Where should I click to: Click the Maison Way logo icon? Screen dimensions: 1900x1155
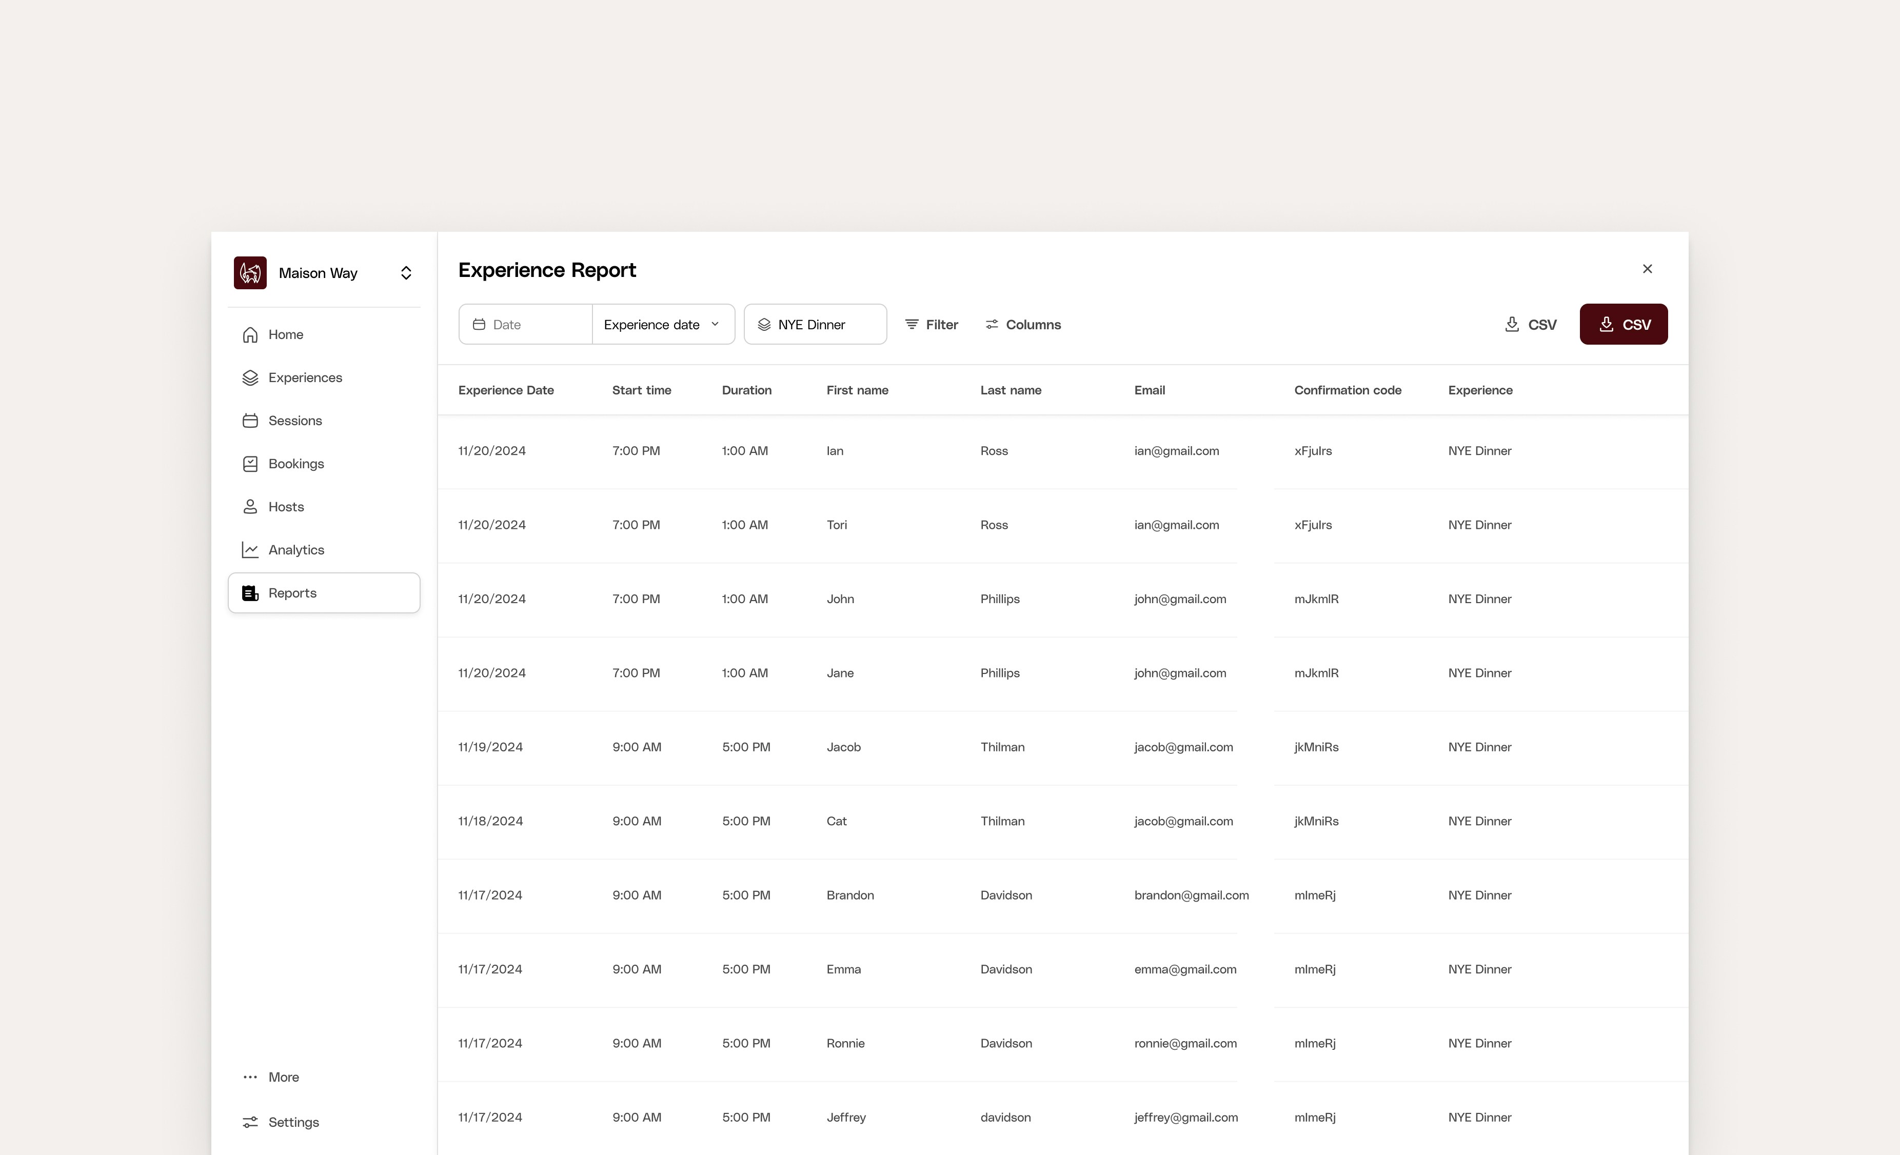pos(250,273)
